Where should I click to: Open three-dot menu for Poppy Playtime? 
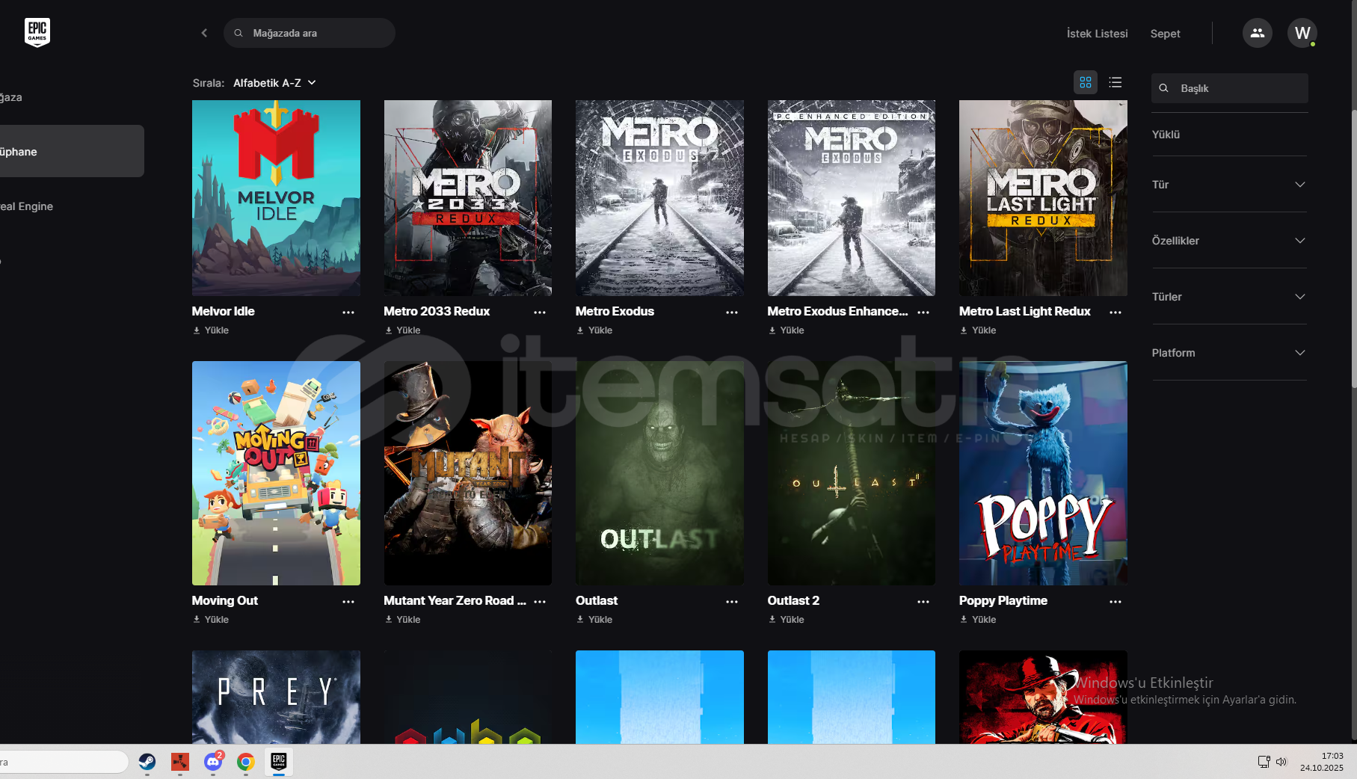coord(1115,602)
